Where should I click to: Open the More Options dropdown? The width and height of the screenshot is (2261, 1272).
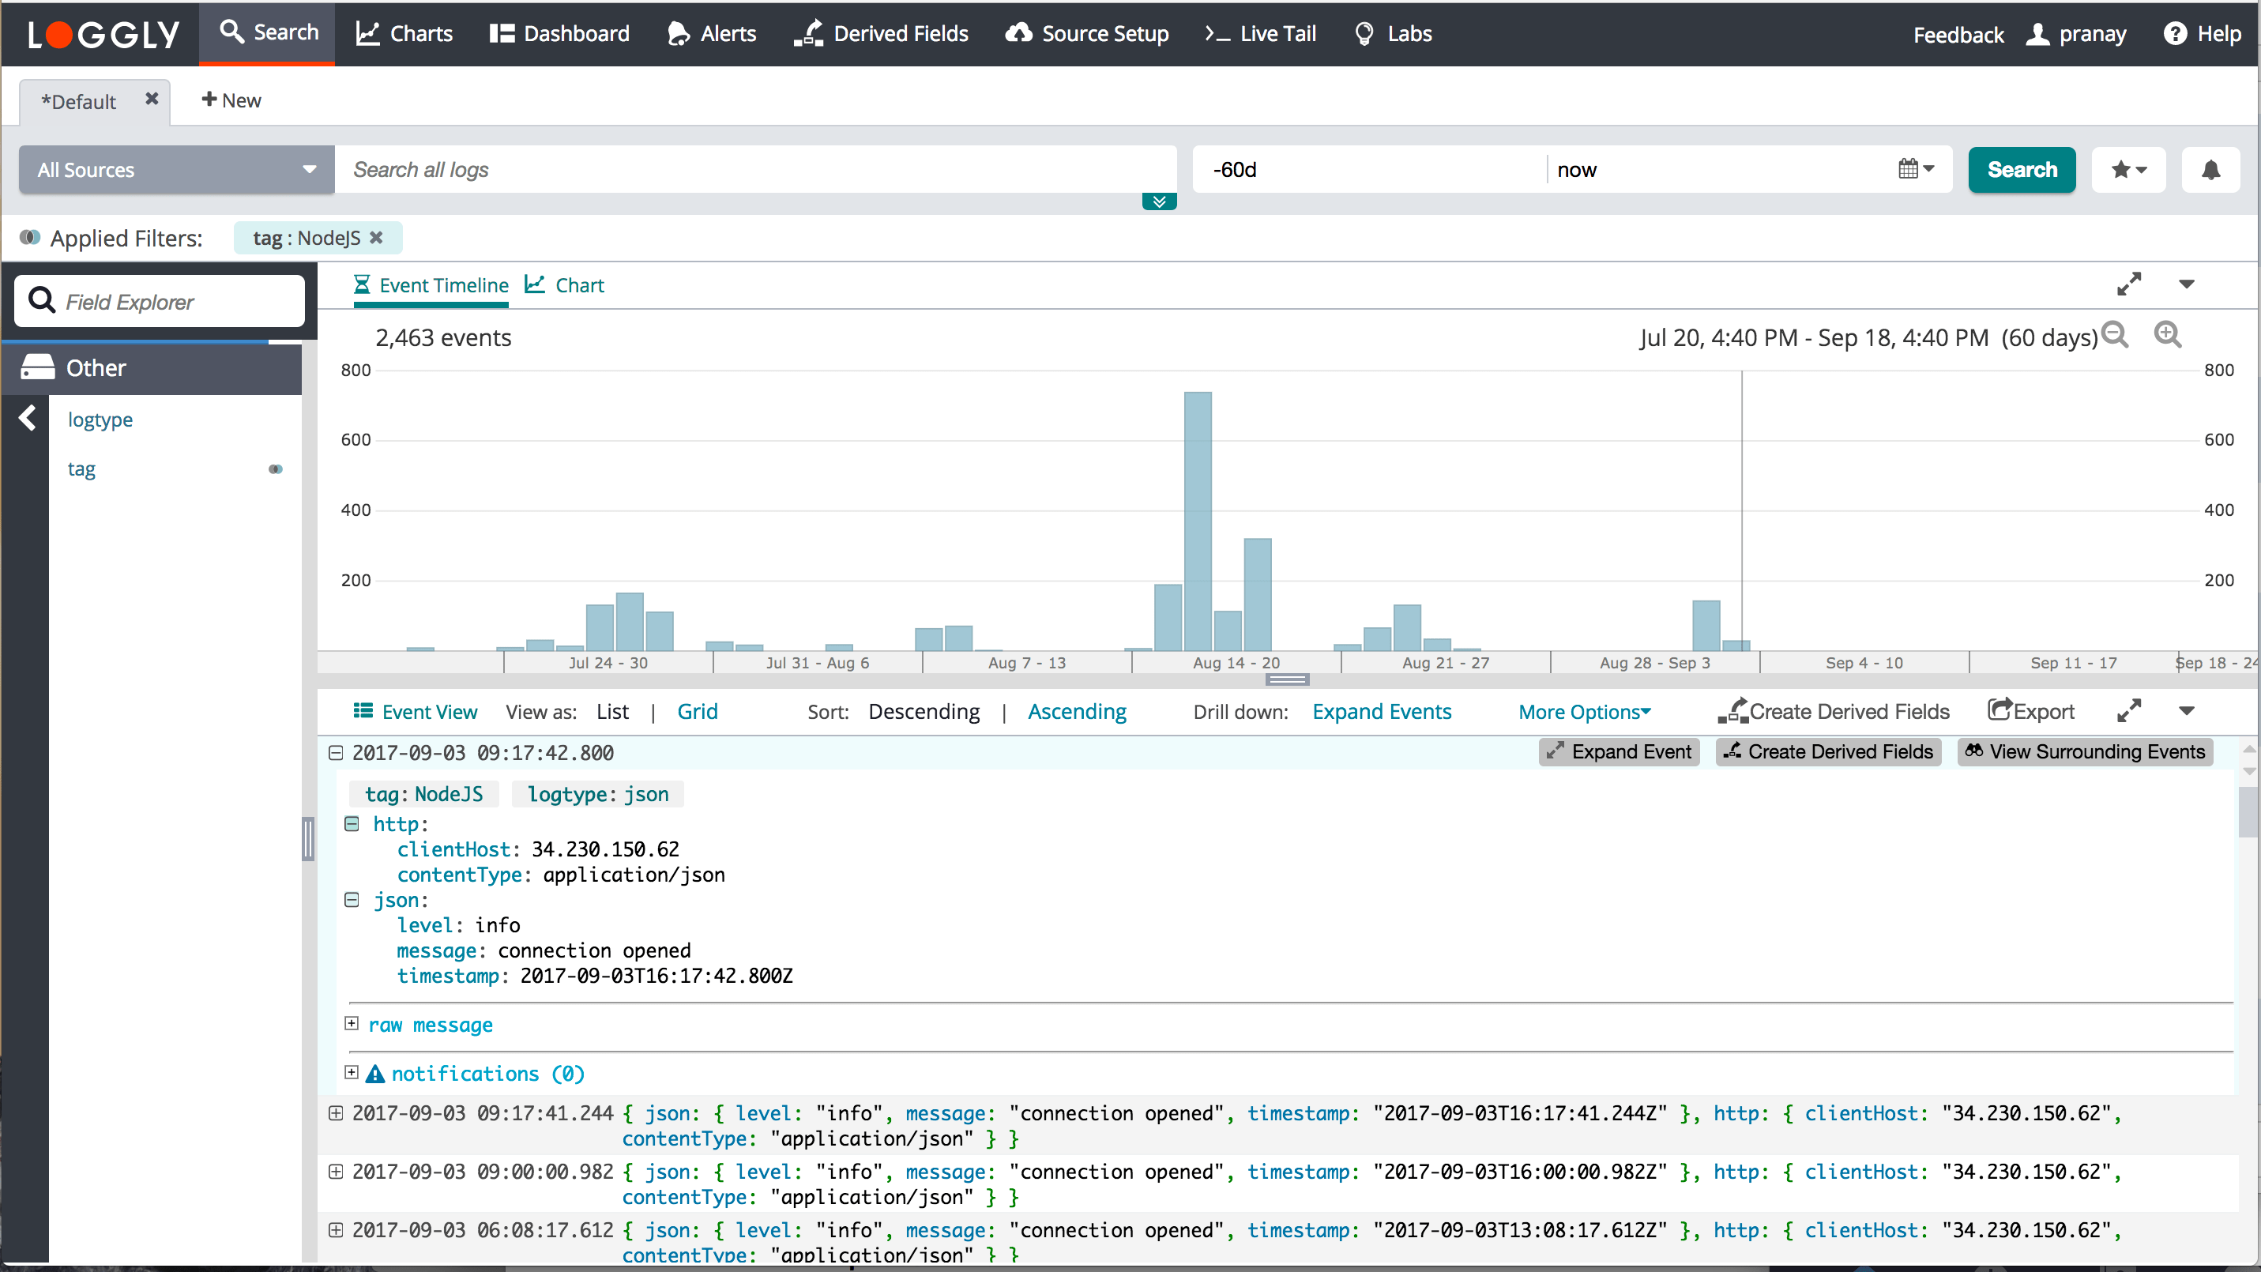[1584, 712]
